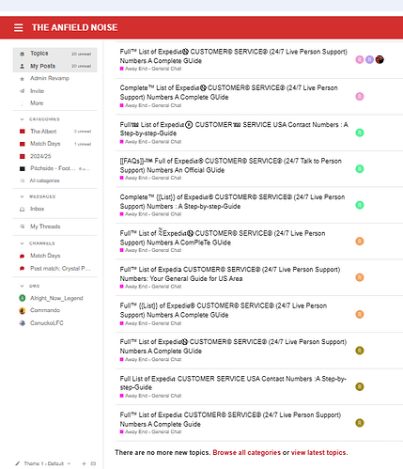Click the pencil icon beside Theme 1 - Default

(x=18, y=463)
